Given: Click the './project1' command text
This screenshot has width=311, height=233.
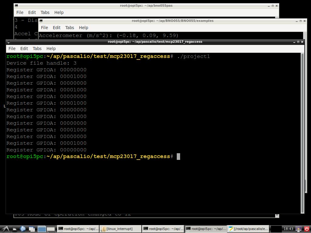Looking at the screenshot, I should 193,56.
